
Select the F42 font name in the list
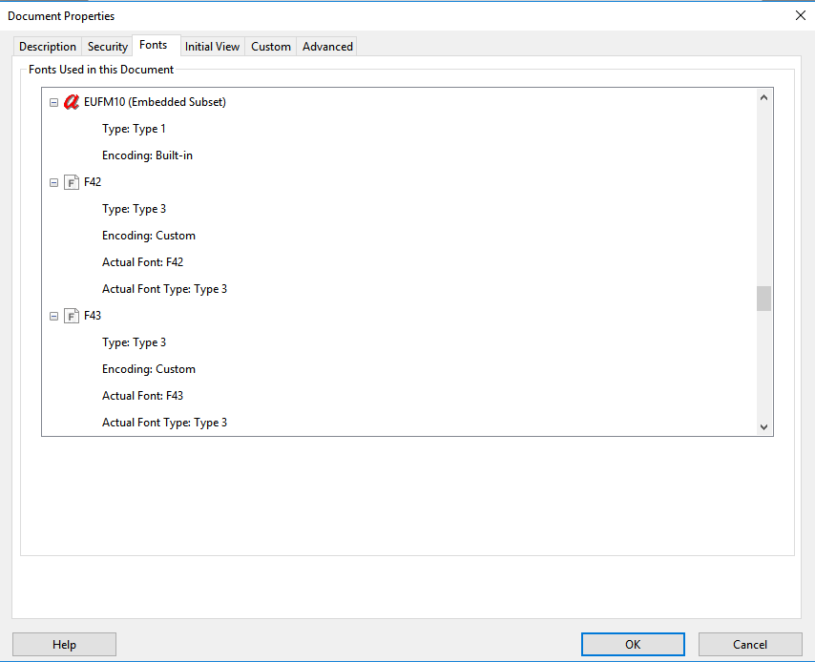point(92,181)
